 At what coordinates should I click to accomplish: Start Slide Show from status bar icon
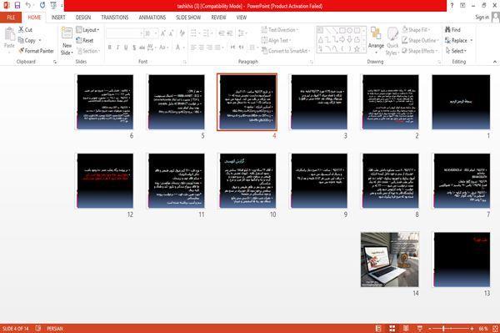click(420, 328)
